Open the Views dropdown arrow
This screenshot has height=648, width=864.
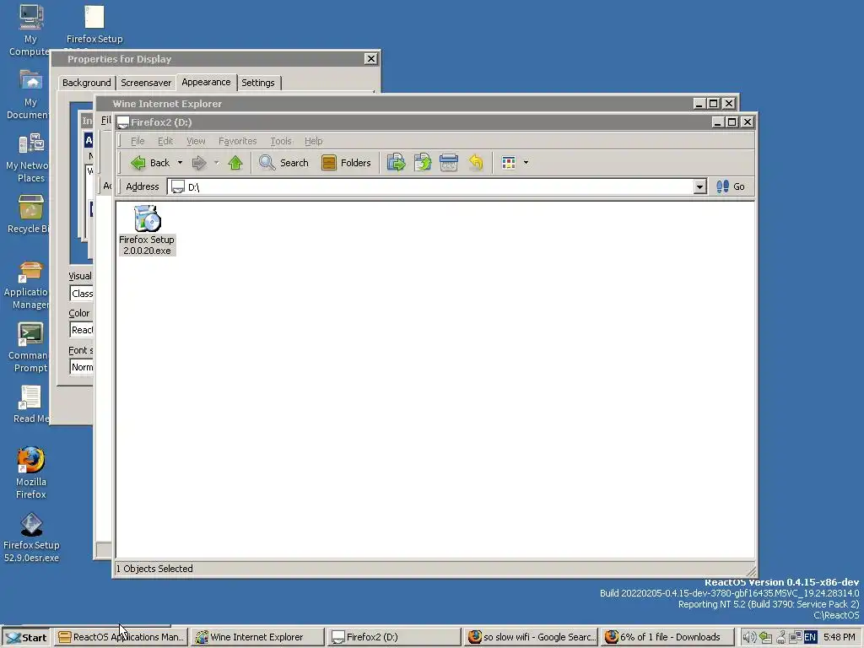tap(526, 163)
